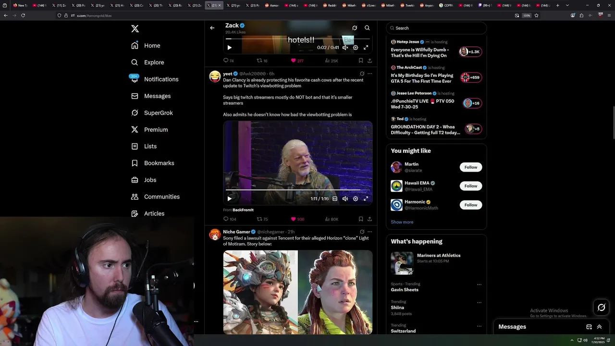Go back using the profile header back arrow
Viewport: 615px width, 346px height.
coord(212,28)
